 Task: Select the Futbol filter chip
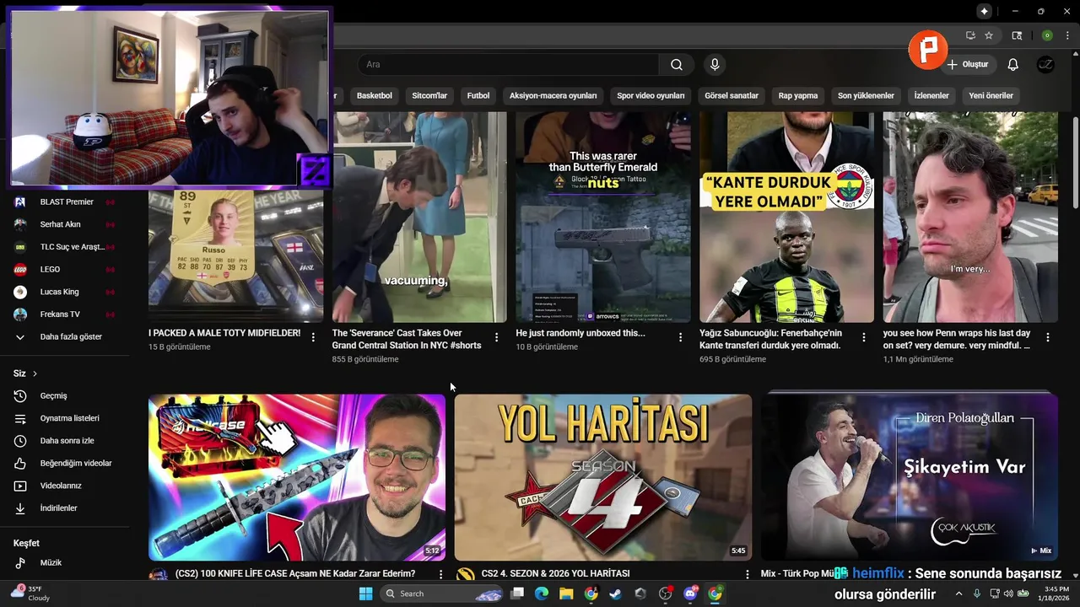478,95
